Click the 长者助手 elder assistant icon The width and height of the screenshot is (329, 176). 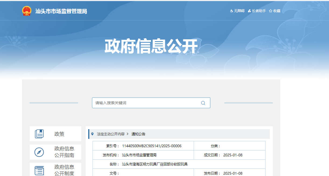pos(249,11)
